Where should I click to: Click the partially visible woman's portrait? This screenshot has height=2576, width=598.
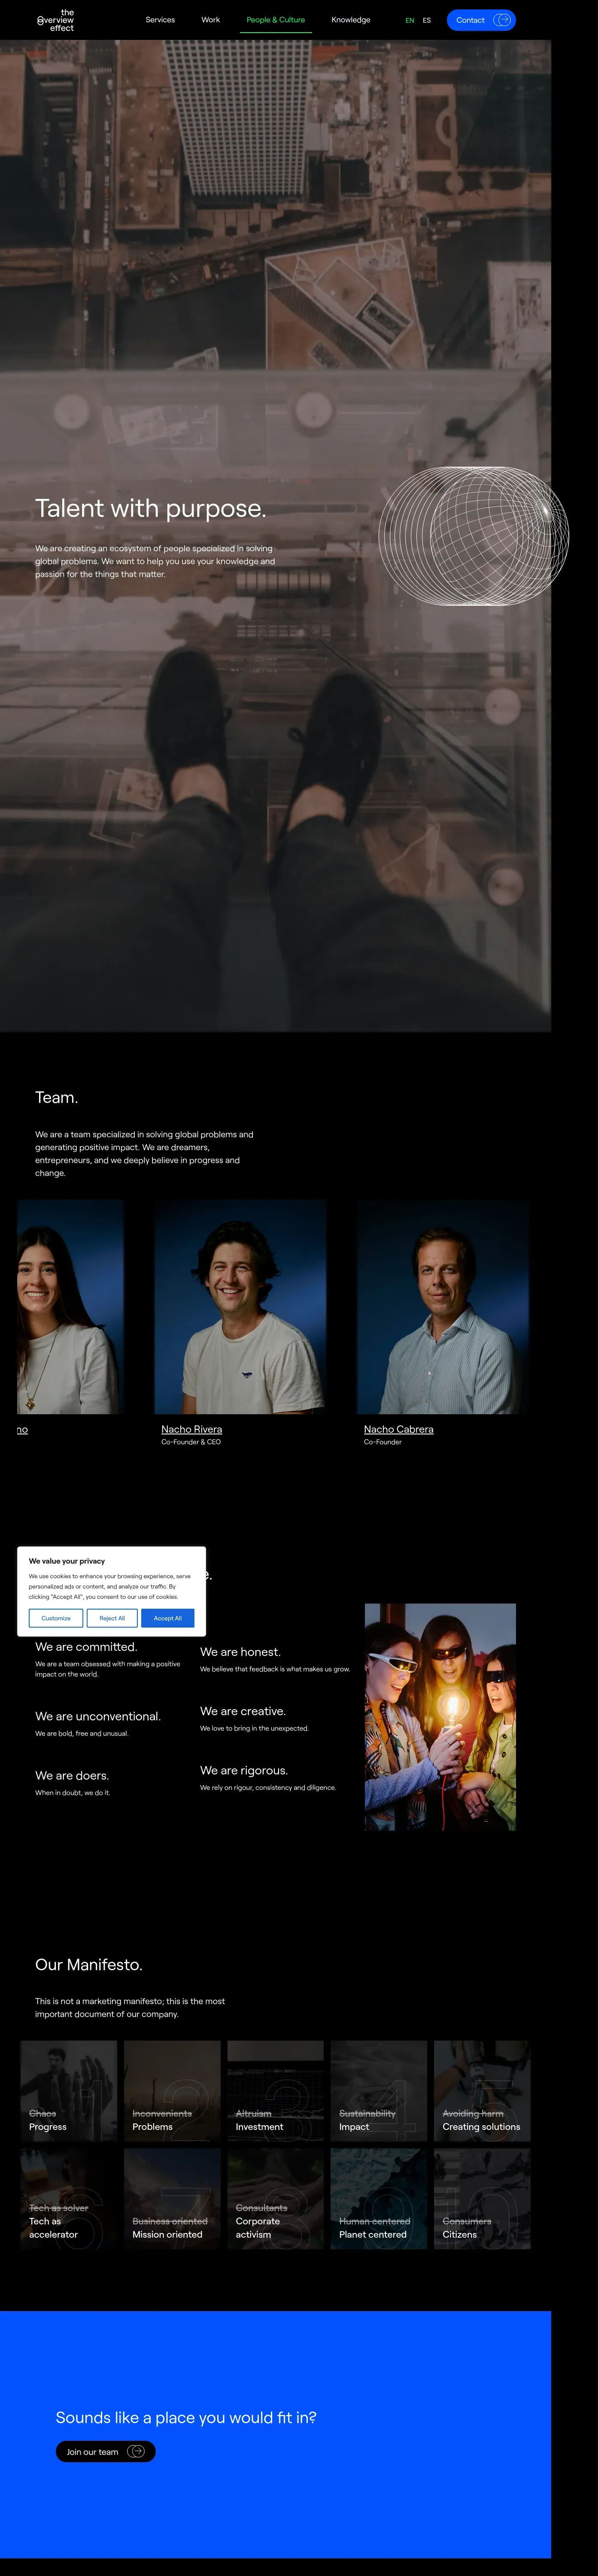click(x=70, y=1306)
